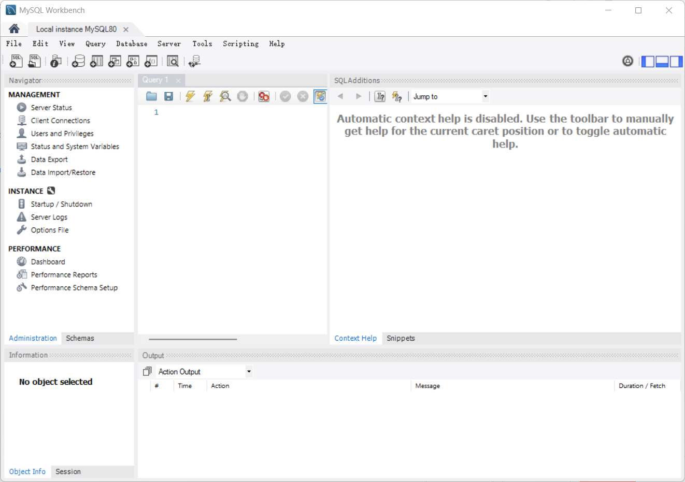Viewport: 685px width, 482px height.
Task: Click the query editor horizontal scrollbar
Action: (193, 339)
